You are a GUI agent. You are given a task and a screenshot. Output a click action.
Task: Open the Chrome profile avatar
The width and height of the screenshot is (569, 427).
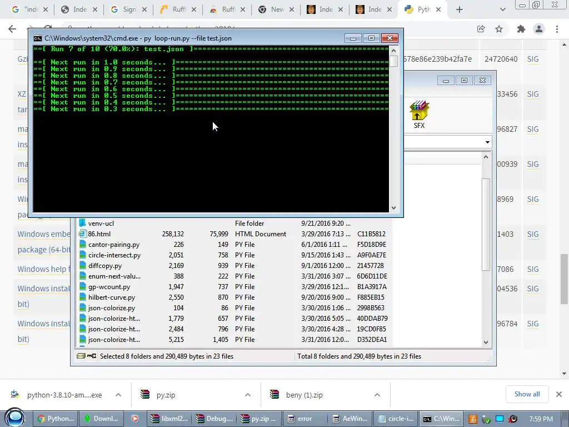pos(539,29)
